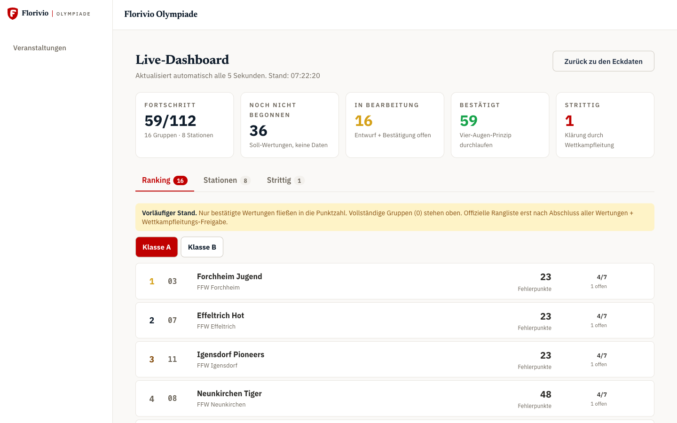Screen dimensions: 677x423
Task: Click the Stand: 07:22:20 update text
Action: pos(294,76)
